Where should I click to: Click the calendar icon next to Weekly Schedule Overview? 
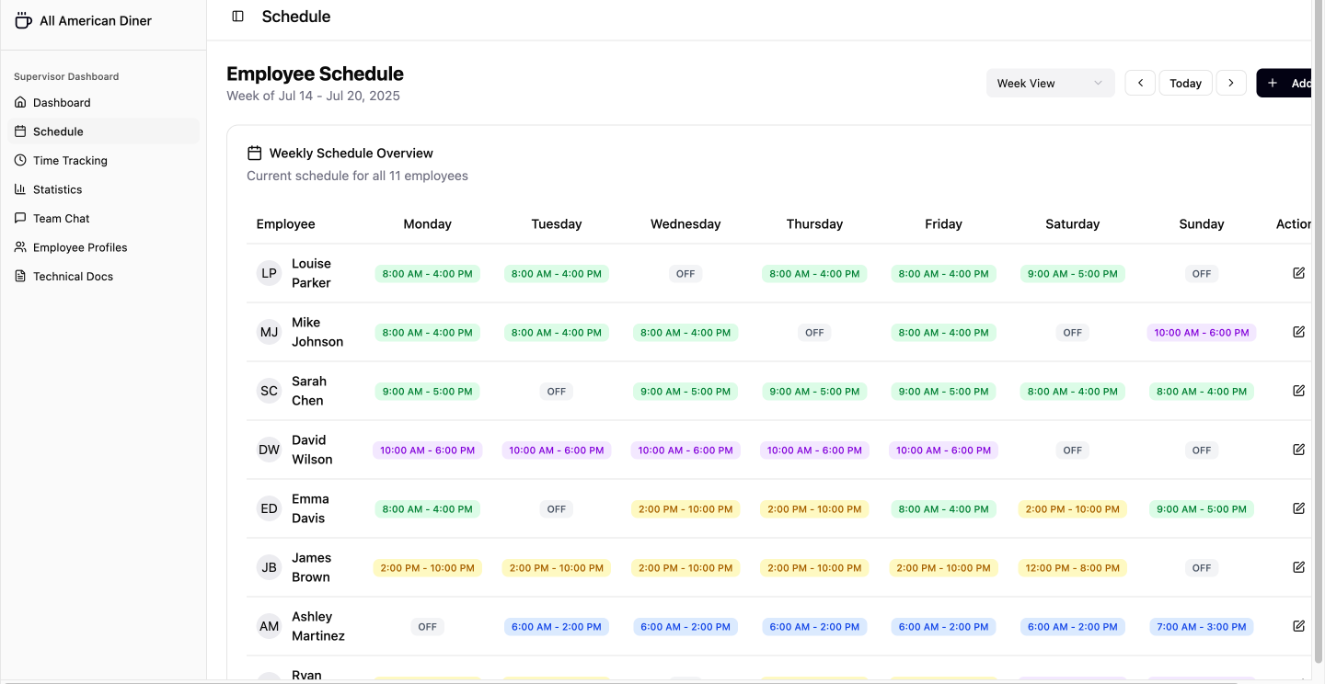point(254,153)
